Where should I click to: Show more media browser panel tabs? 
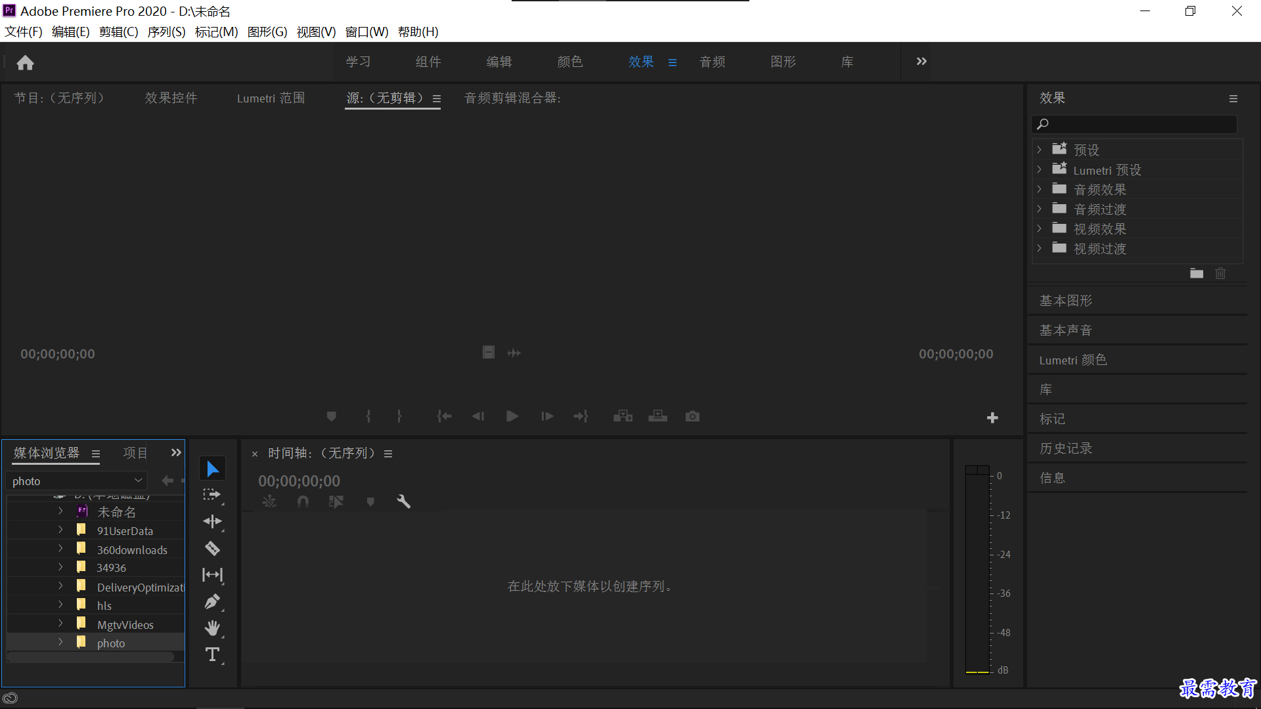tap(176, 452)
